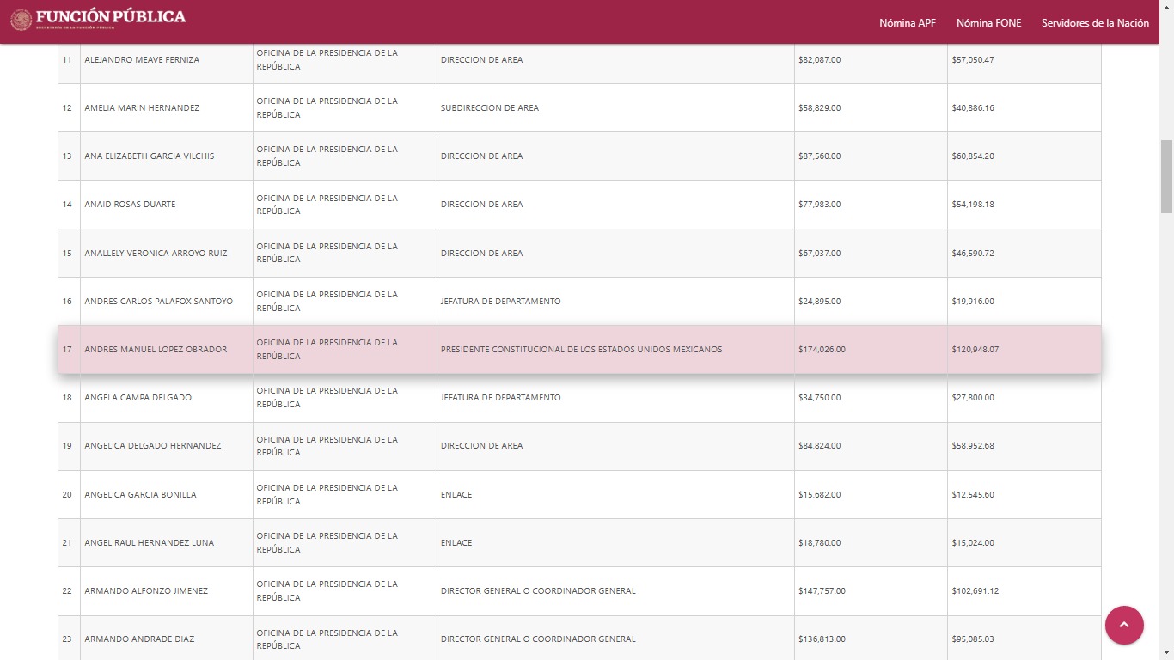Click ENLACE in Angel Raul Hernandez row

point(456,543)
